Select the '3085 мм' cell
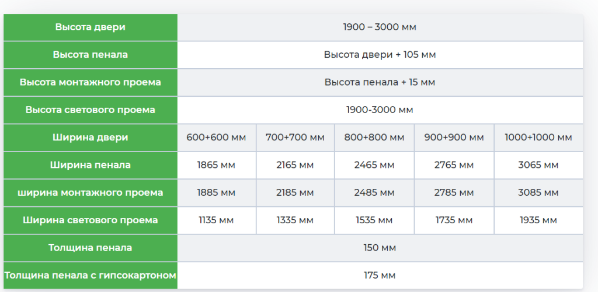 pyautogui.click(x=538, y=193)
